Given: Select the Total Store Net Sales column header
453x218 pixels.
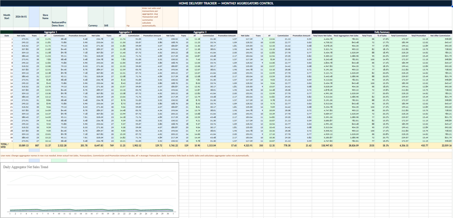Looking at the screenshot, I should click(x=322, y=36).
